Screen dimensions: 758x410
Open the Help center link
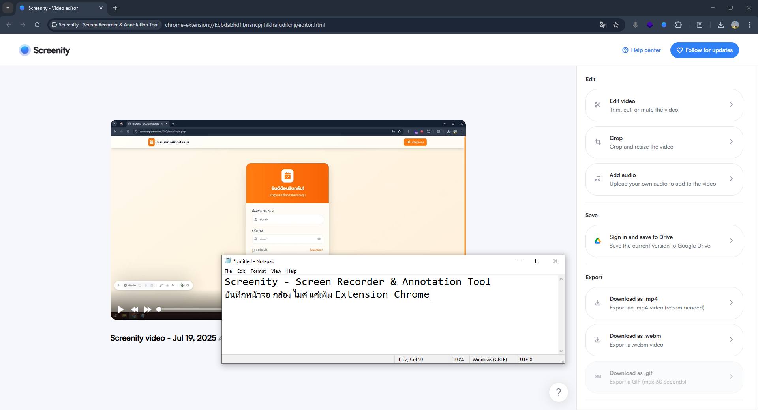pyautogui.click(x=642, y=50)
